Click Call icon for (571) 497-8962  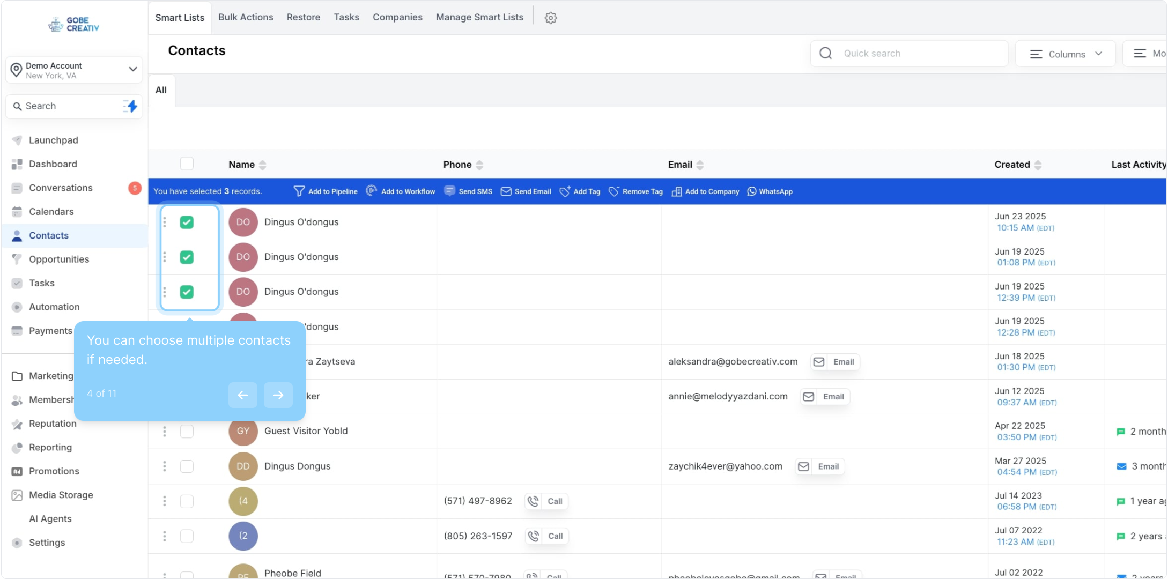coord(533,501)
